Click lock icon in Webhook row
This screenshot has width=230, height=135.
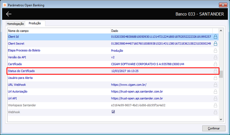coord(215,112)
